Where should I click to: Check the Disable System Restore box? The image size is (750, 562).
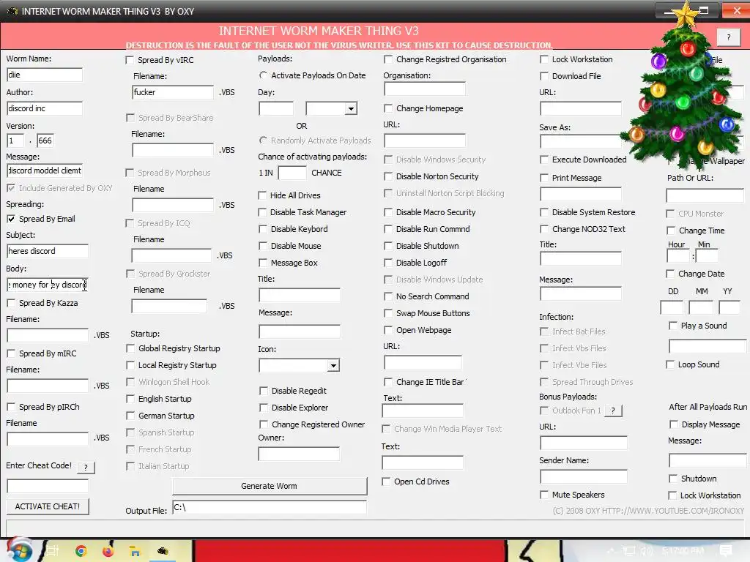pos(544,212)
